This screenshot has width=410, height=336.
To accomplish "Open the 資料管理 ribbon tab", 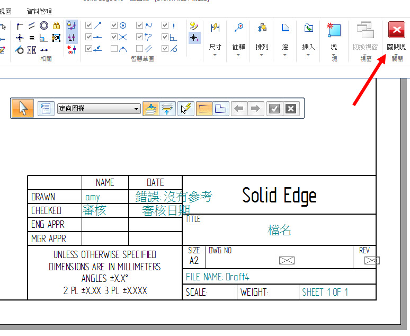I will pyautogui.click(x=39, y=11).
